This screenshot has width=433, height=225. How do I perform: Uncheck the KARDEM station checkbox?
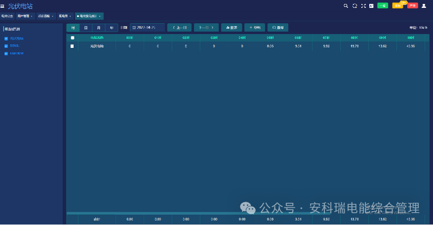tap(6, 54)
